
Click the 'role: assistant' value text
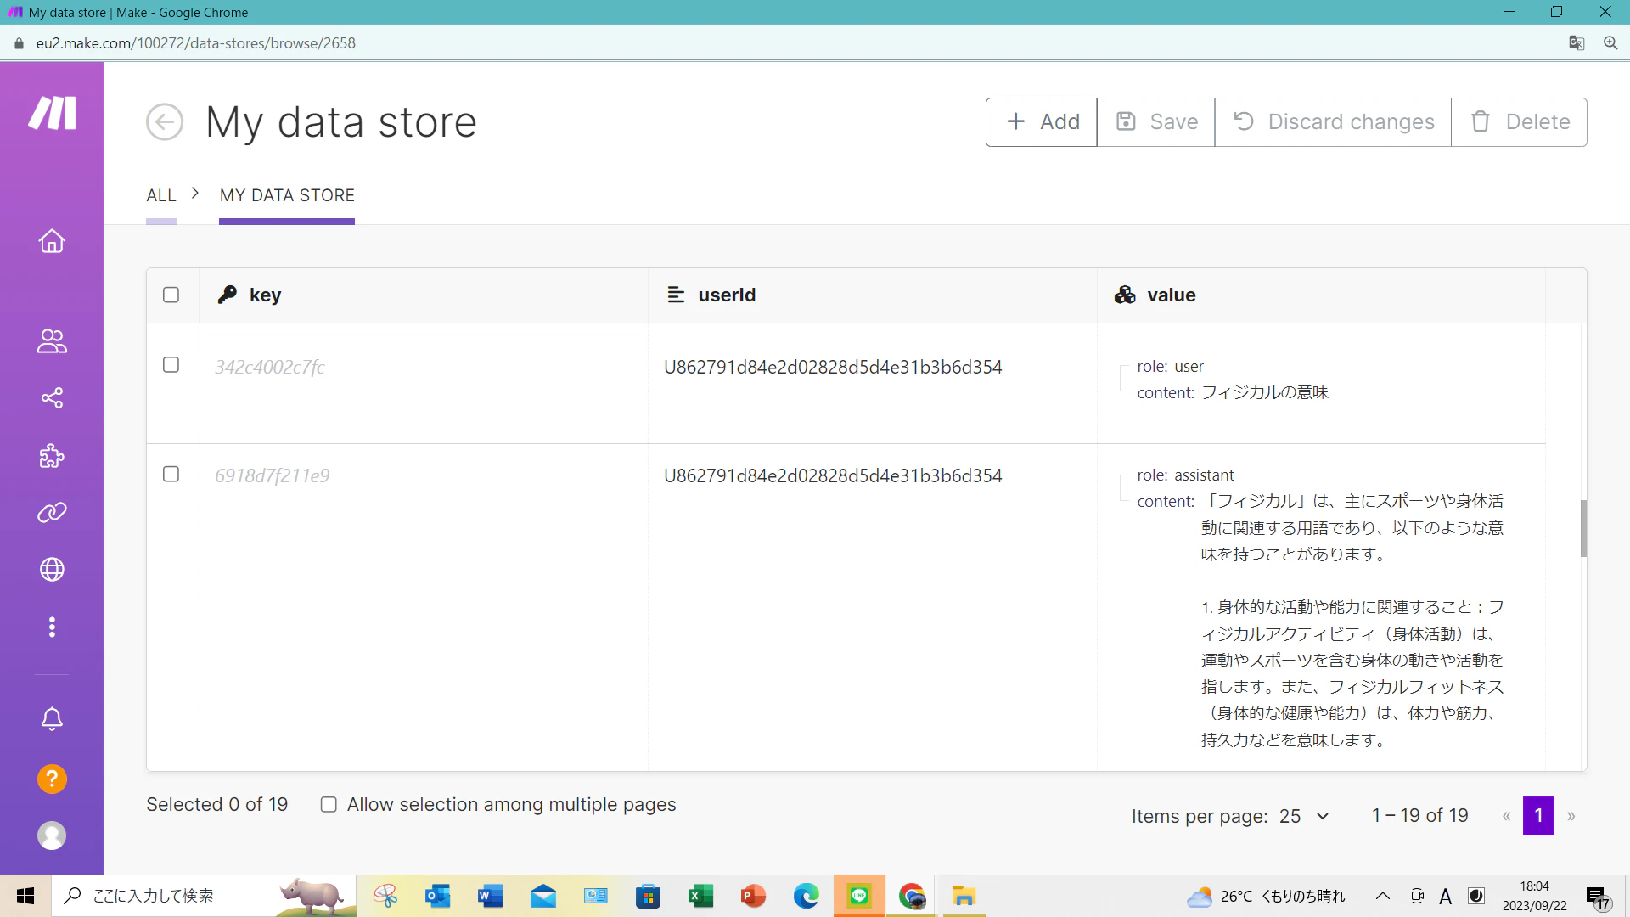(1185, 475)
